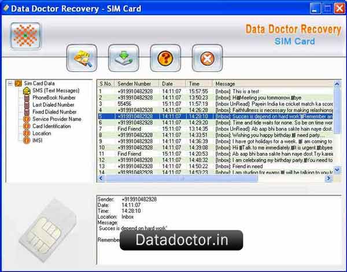Viewport: 347px width, 272px height.
Task: Sort by S.No. column header
Action: pyautogui.click(x=106, y=84)
